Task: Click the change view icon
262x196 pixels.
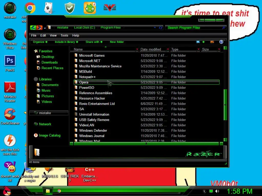Action: (198, 42)
